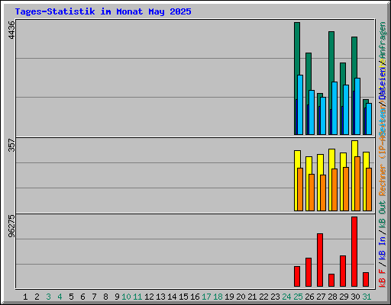This screenshot has width=391, height=305.
Task: Click the yellow visits bar for day 26
Action: coord(309,165)
